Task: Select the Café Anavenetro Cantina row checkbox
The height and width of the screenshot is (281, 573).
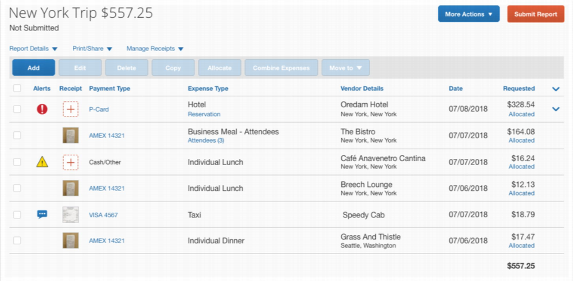Action: (17, 162)
